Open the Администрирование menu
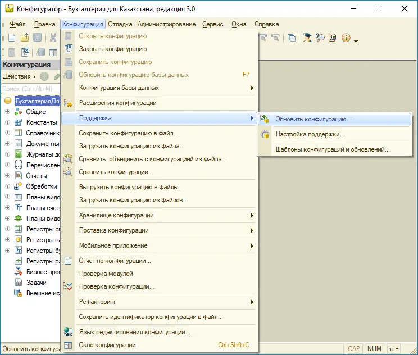The height and width of the screenshot is (355, 418). pos(166,24)
